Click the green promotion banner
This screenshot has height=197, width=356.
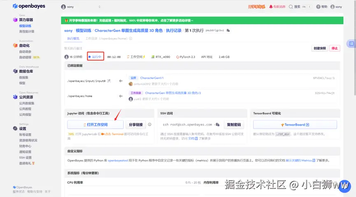coord(202,21)
